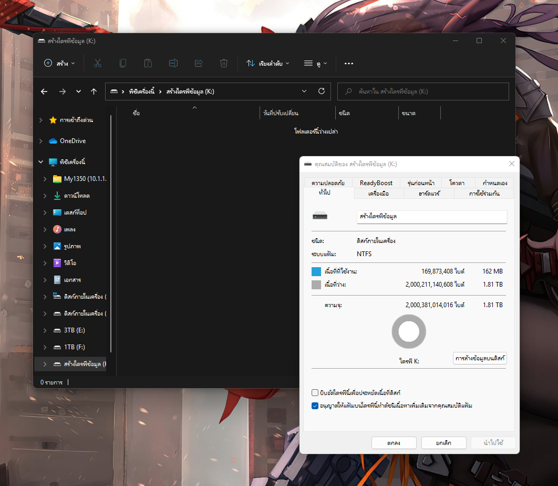Screen dimensions: 558x486
Task: Click the drive name text field
Action: (432, 217)
